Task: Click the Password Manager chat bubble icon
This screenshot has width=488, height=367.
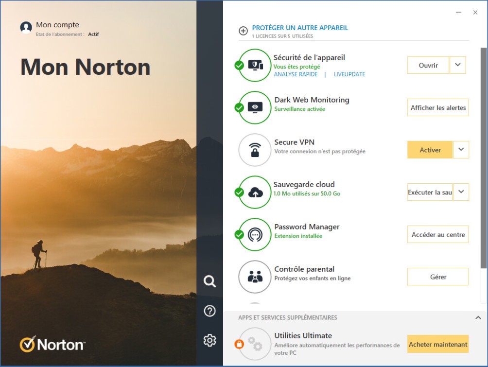Action: (255, 235)
